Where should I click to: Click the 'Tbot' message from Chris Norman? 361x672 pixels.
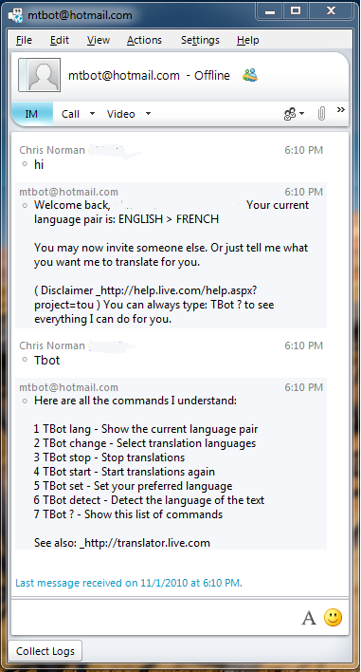pos(46,360)
